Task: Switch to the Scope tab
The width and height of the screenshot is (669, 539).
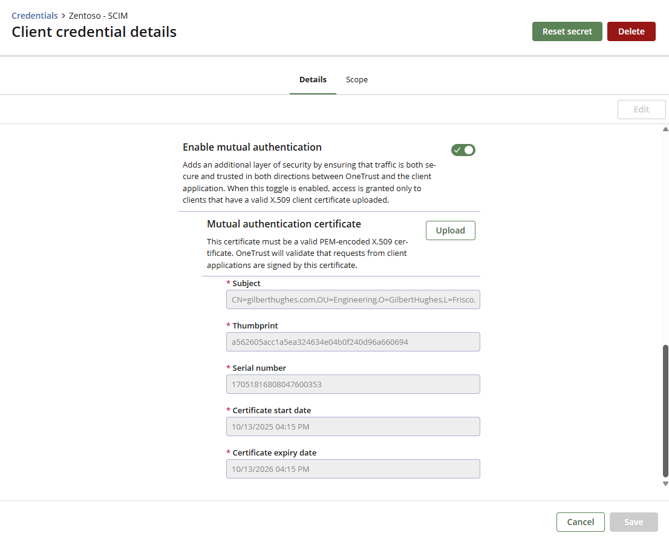Action: click(356, 80)
